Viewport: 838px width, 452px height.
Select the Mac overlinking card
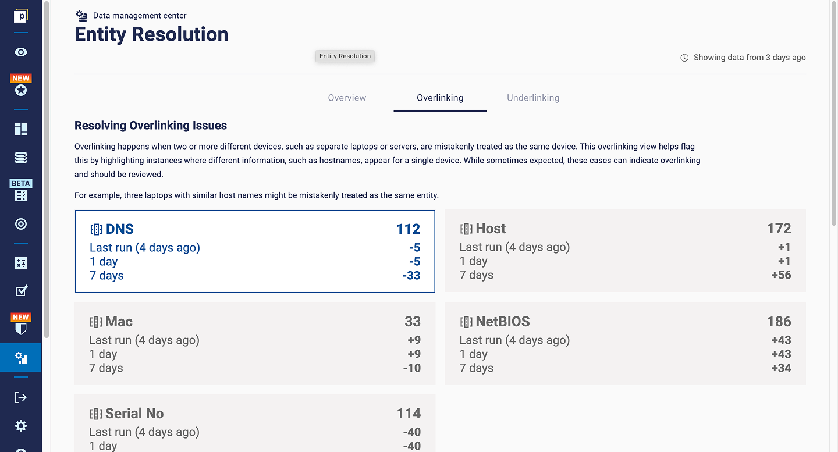click(255, 344)
